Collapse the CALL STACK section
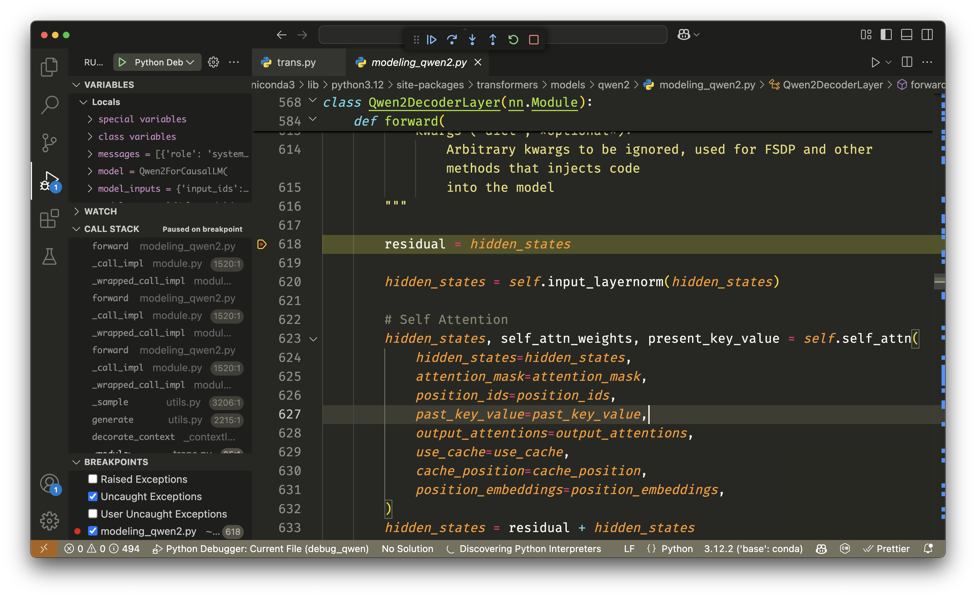 (x=76, y=229)
